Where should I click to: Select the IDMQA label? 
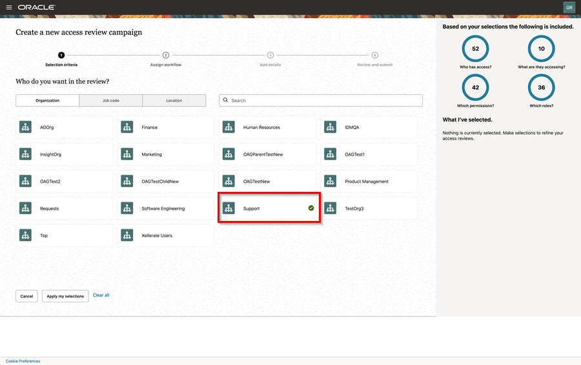point(352,127)
